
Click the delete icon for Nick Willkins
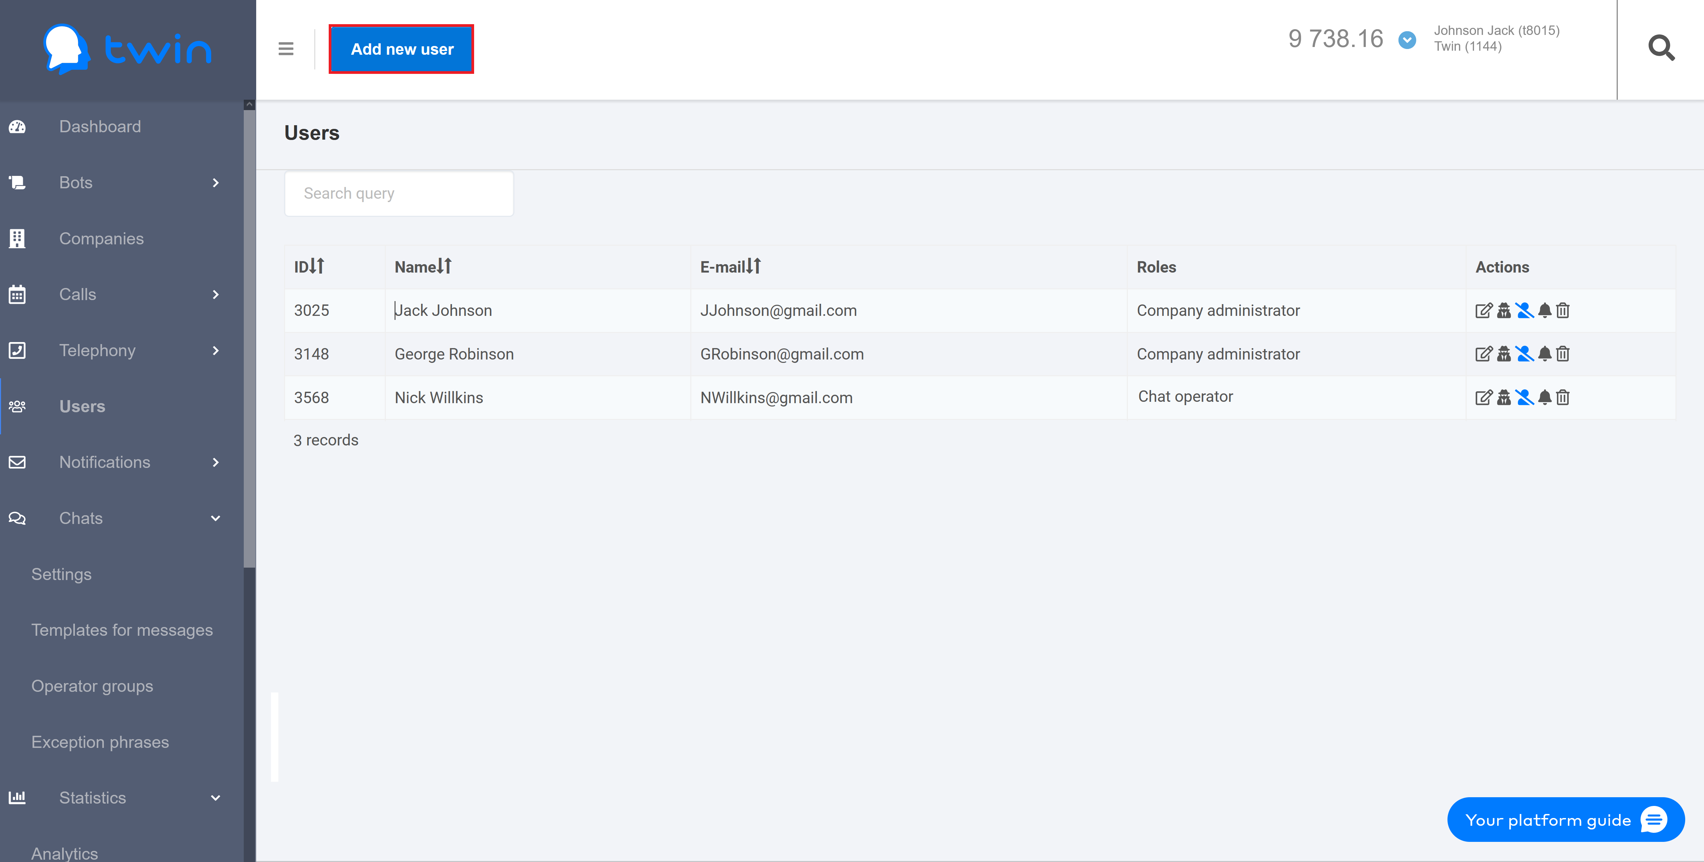point(1564,397)
